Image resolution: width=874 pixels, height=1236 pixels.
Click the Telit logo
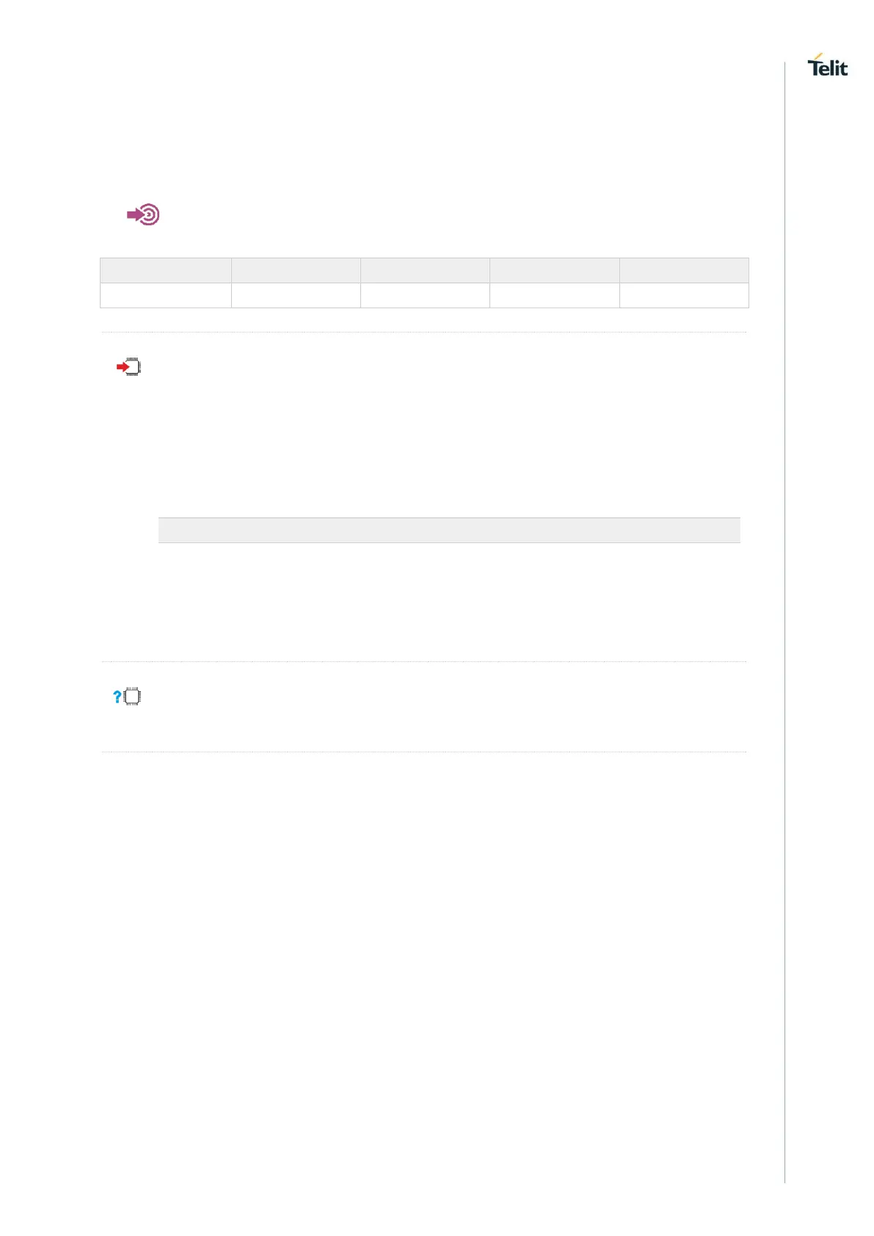(827, 66)
